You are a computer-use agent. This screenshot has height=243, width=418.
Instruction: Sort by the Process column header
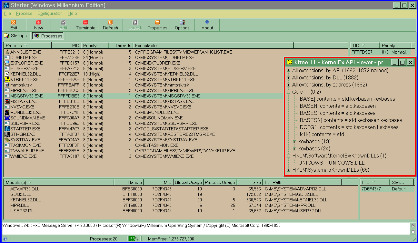pyautogui.click(x=27, y=46)
